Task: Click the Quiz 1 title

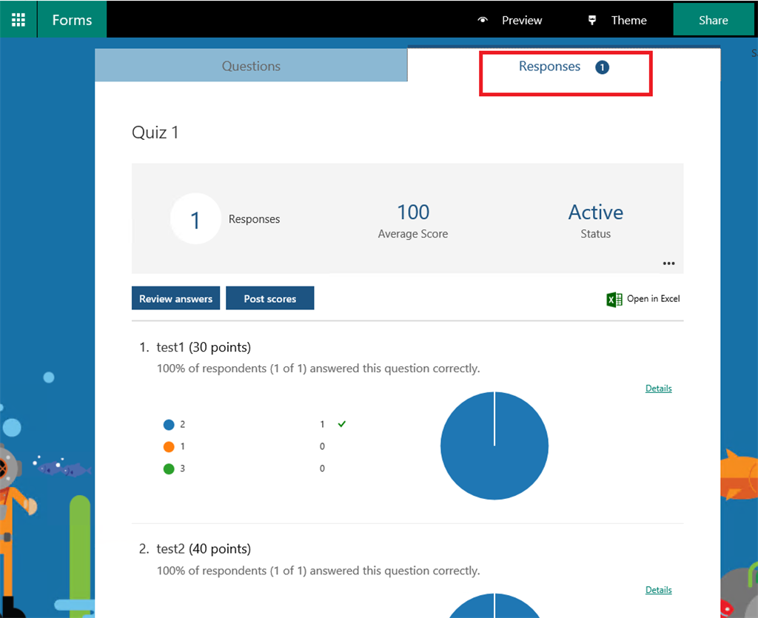Action: click(155, 132)
